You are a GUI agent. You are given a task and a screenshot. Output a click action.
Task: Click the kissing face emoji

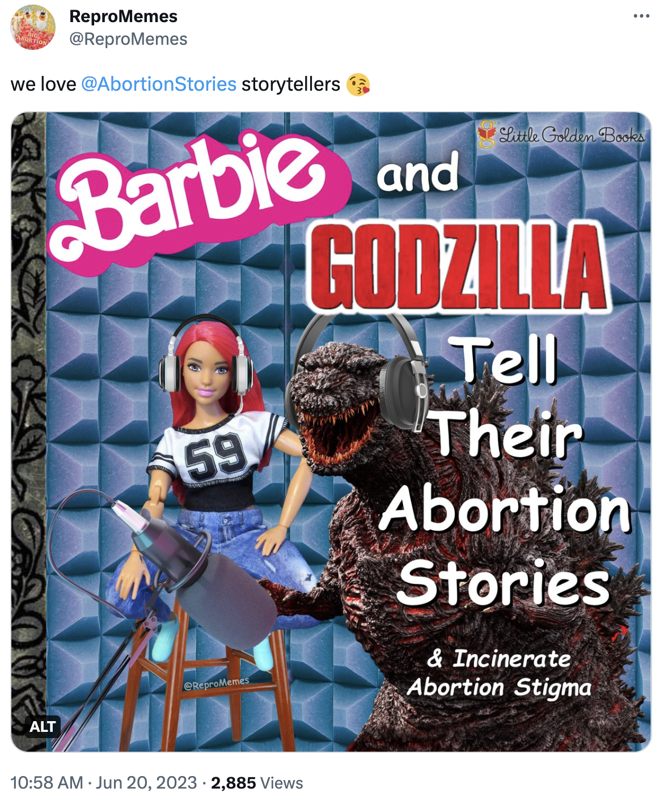tap(358, 84)
